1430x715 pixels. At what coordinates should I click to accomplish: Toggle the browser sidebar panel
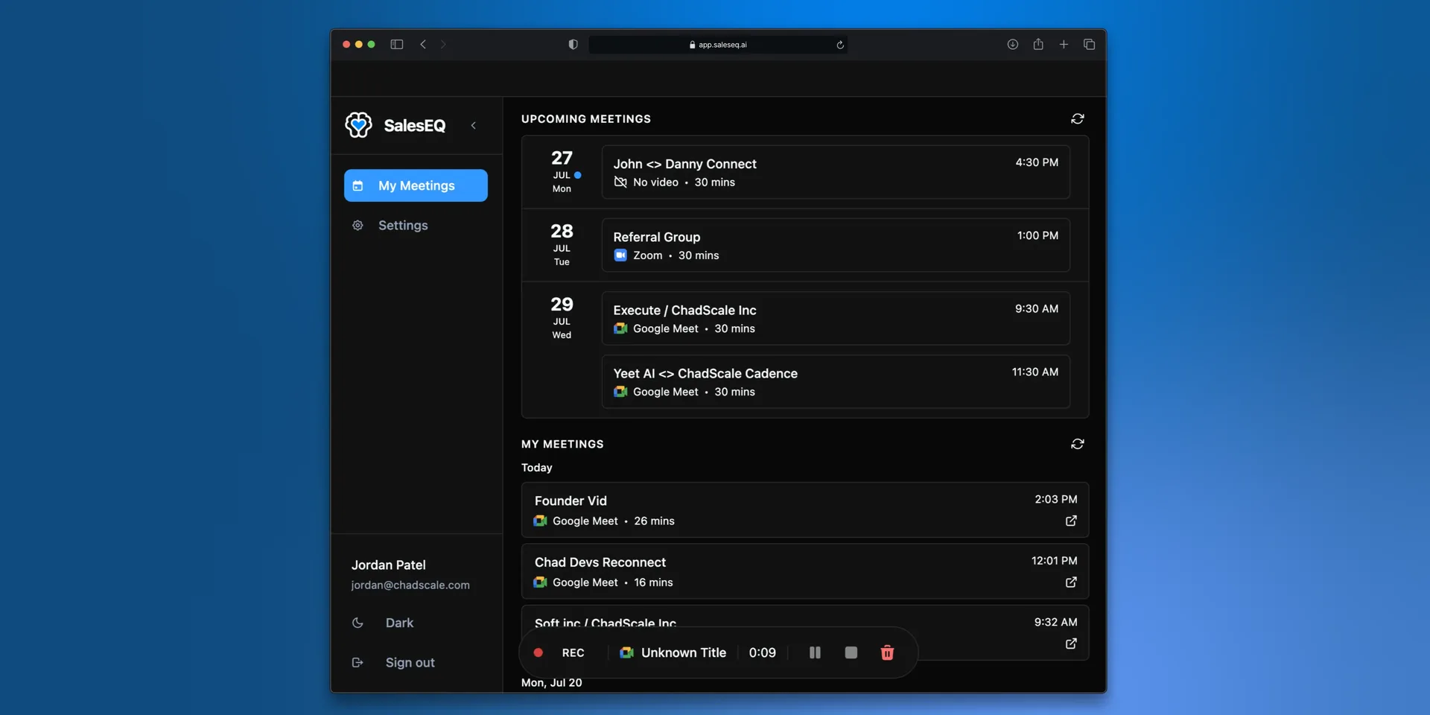coord(397,45)
